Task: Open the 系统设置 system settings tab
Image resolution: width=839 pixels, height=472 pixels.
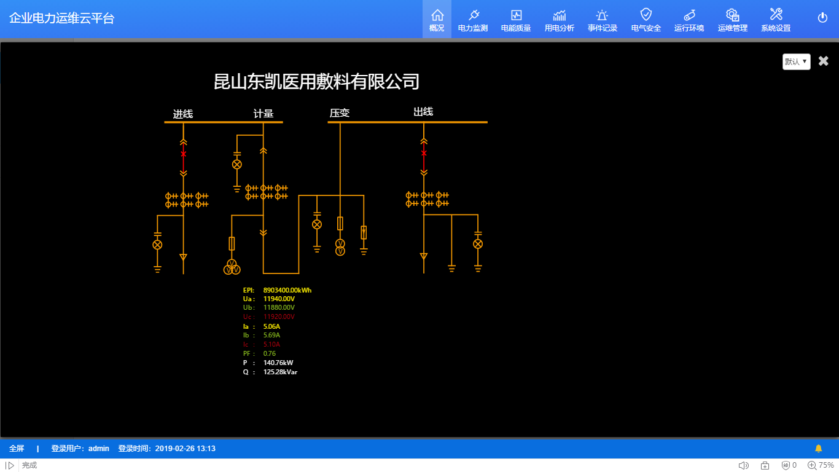Action: 776,19
